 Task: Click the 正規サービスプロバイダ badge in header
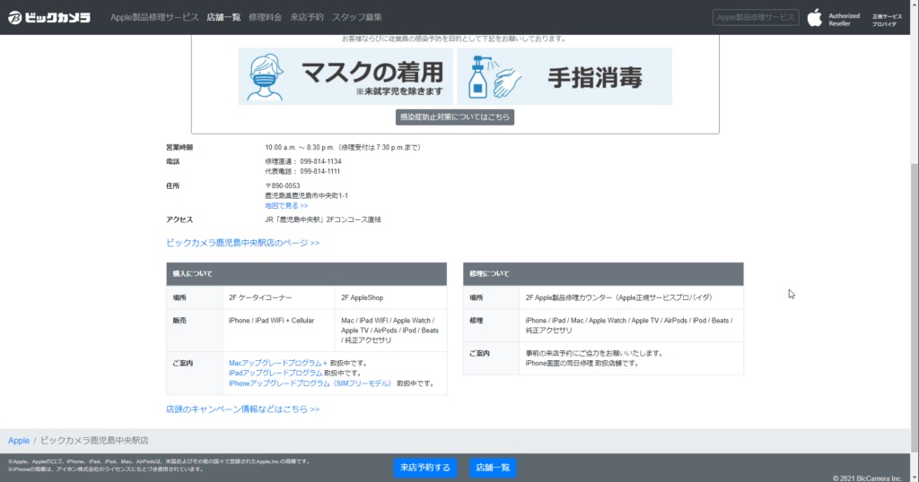coord(887,21)
